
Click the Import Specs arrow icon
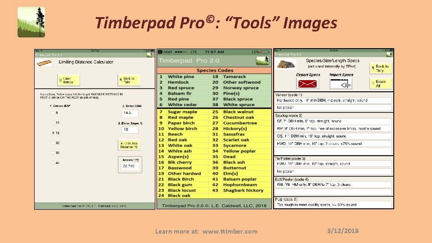[x=341, y=84]
